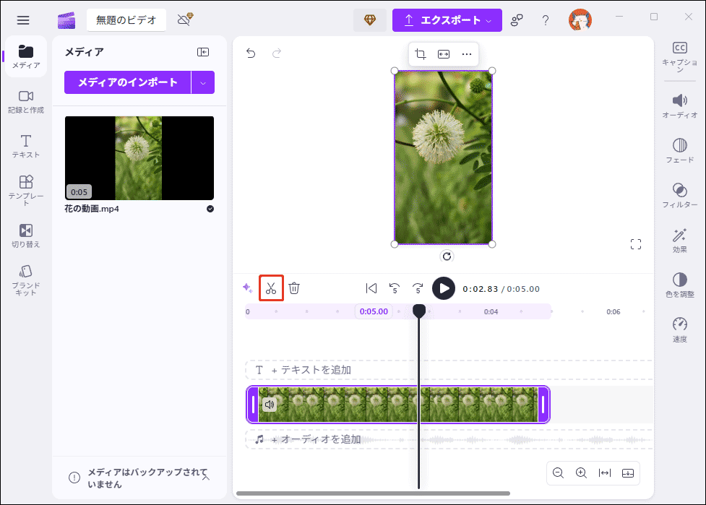Forward five seconds

pos(418,288)
